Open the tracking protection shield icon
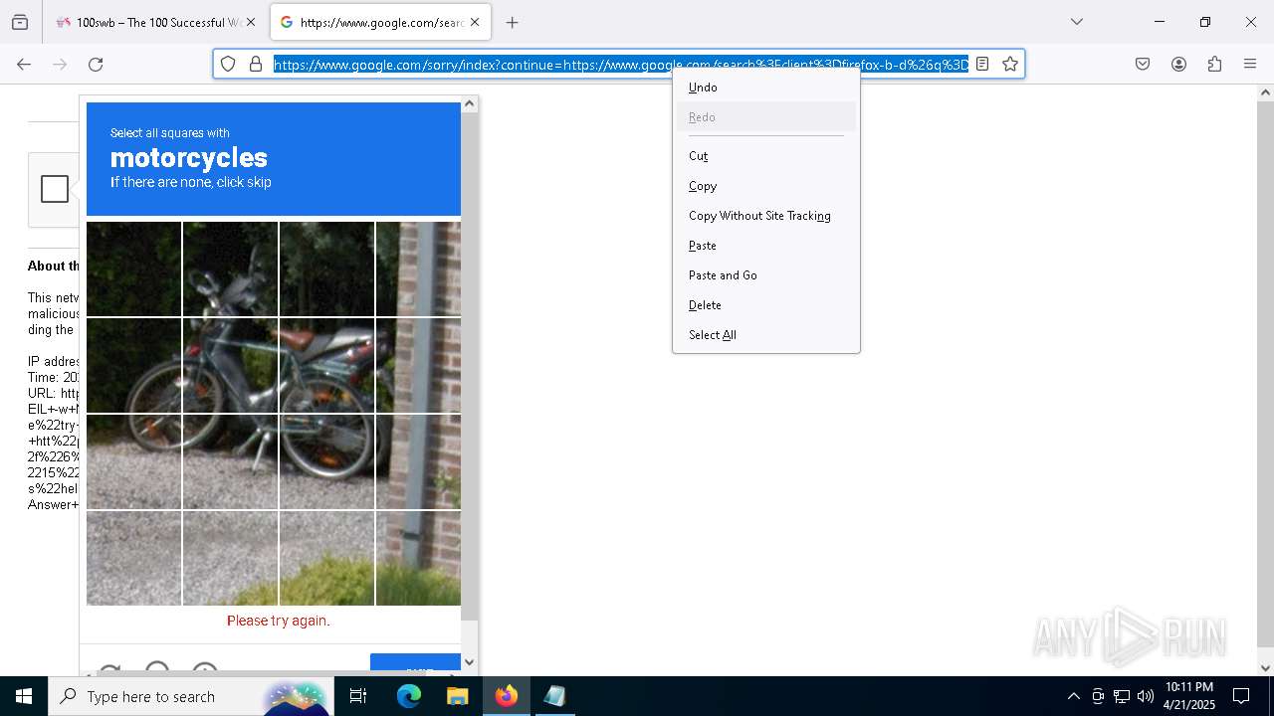The height and width of the screenshot is (716, 1274). 228,64
